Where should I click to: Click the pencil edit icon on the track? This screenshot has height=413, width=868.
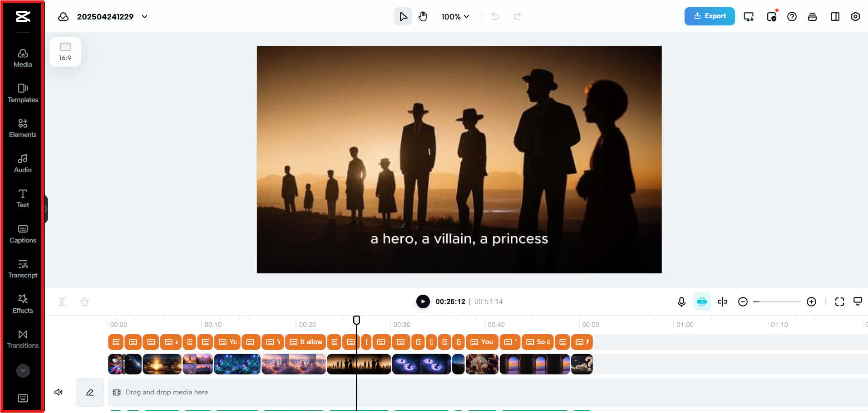[x=90, y=393]
